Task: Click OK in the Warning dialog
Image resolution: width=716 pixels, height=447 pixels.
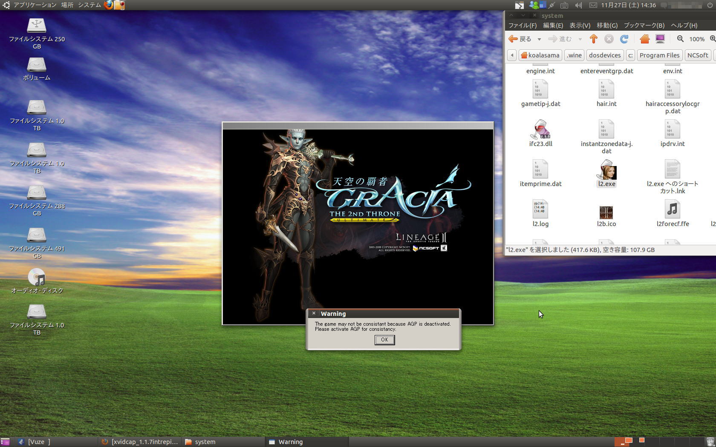Action: 384,340
